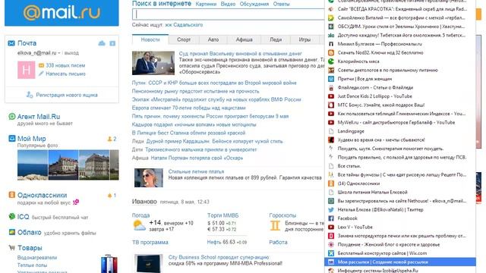Click the Facebook favicon in bookmarks list

pos(331,218)
